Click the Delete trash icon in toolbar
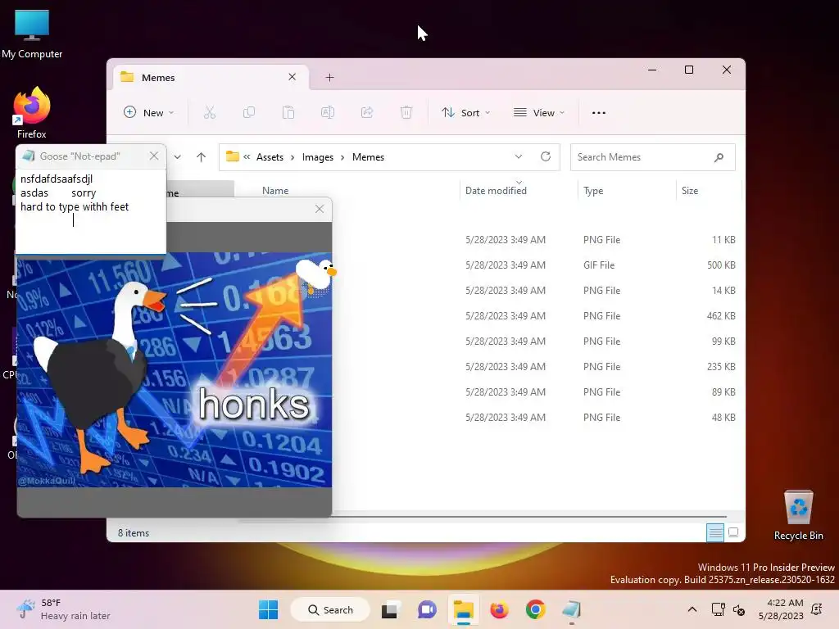Viewport: 839px width, 629px height. coord(406,113)
